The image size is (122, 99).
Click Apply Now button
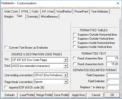78,95
